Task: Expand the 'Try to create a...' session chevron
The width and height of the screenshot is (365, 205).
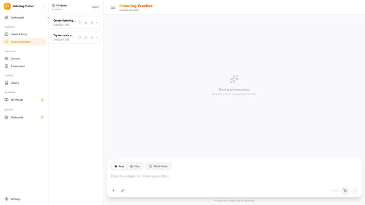Action: click(x=97, y=37)
